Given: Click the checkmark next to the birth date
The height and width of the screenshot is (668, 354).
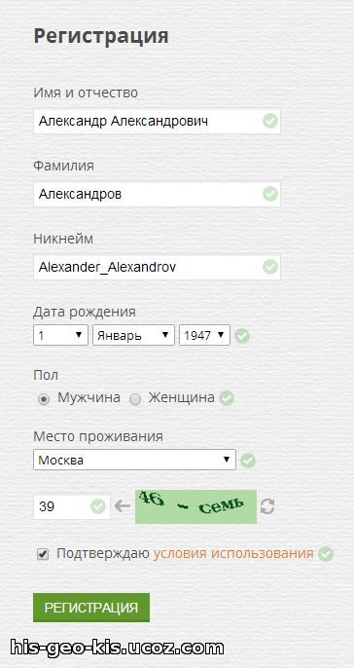Looking at the screenshot, I should coord(242,336).
